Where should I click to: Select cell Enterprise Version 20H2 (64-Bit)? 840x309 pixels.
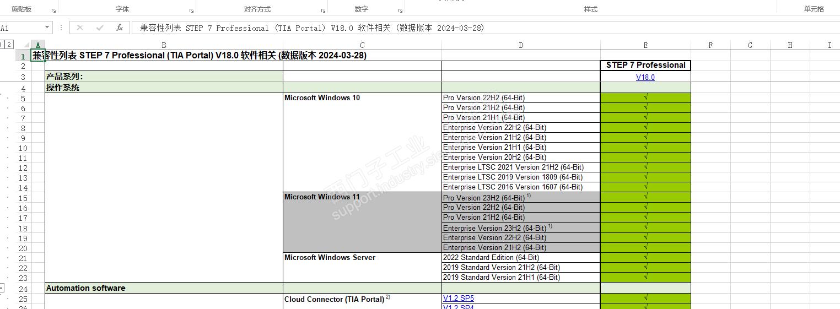click(521, 158)
